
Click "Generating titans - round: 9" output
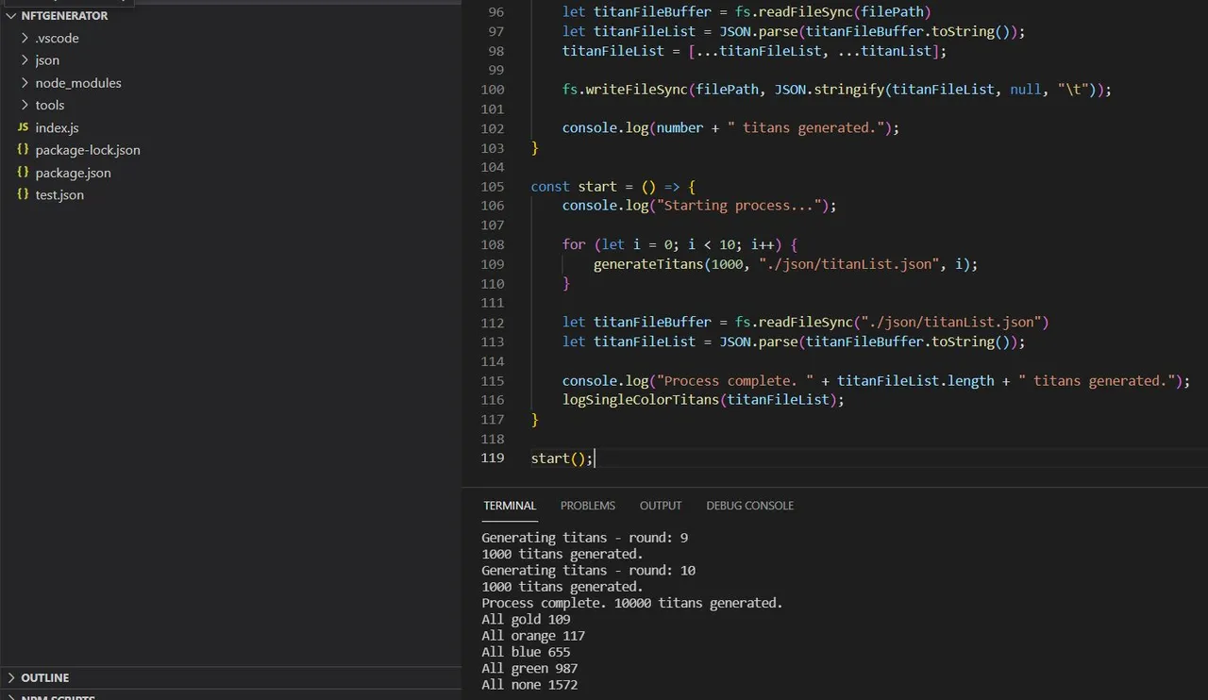(x=584, y=538)
